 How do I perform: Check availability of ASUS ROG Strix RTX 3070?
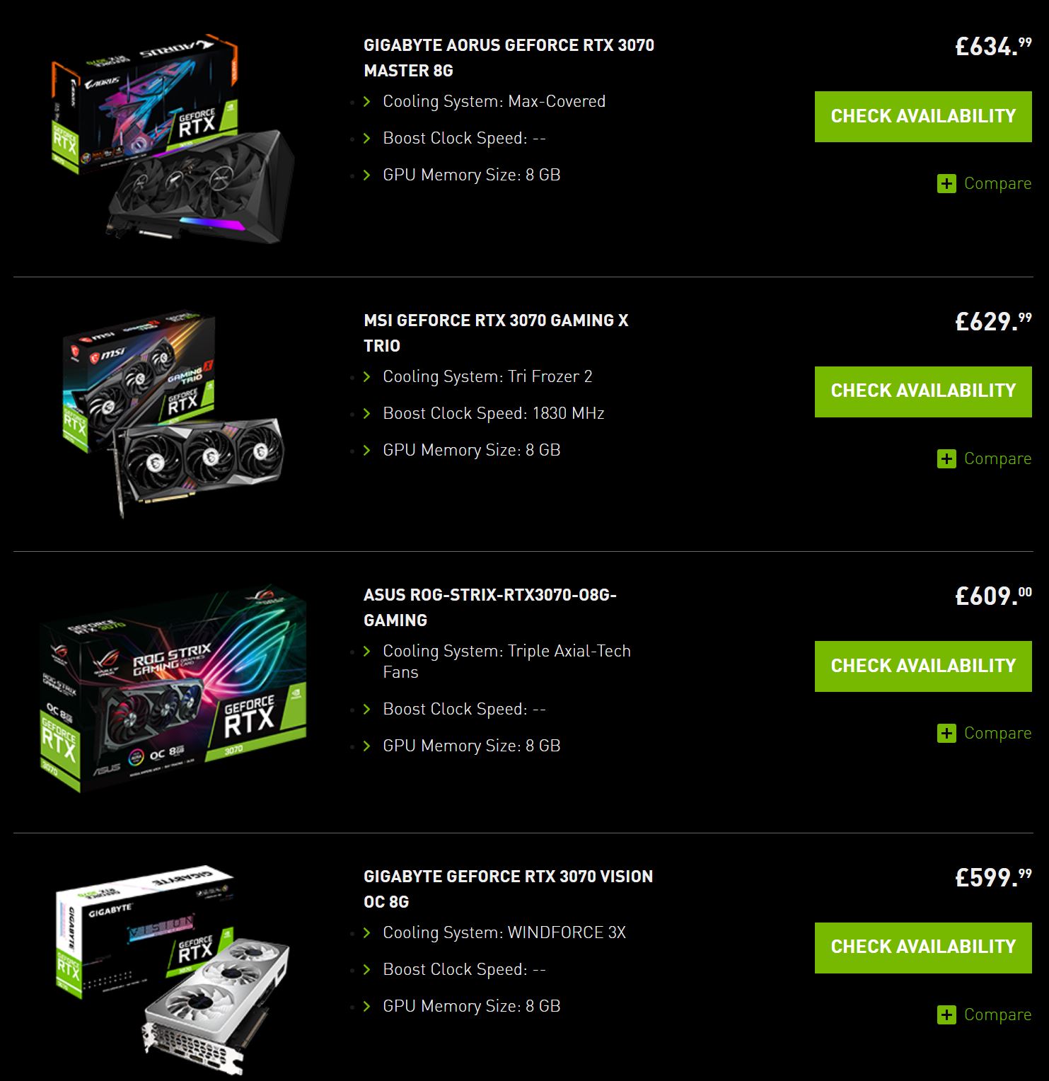(x=923, y=666)
